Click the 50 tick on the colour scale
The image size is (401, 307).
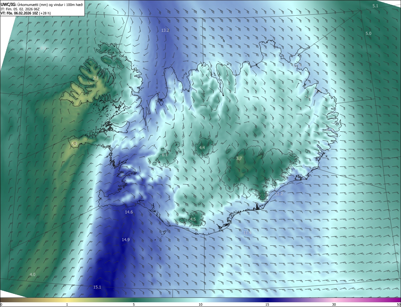398,304
